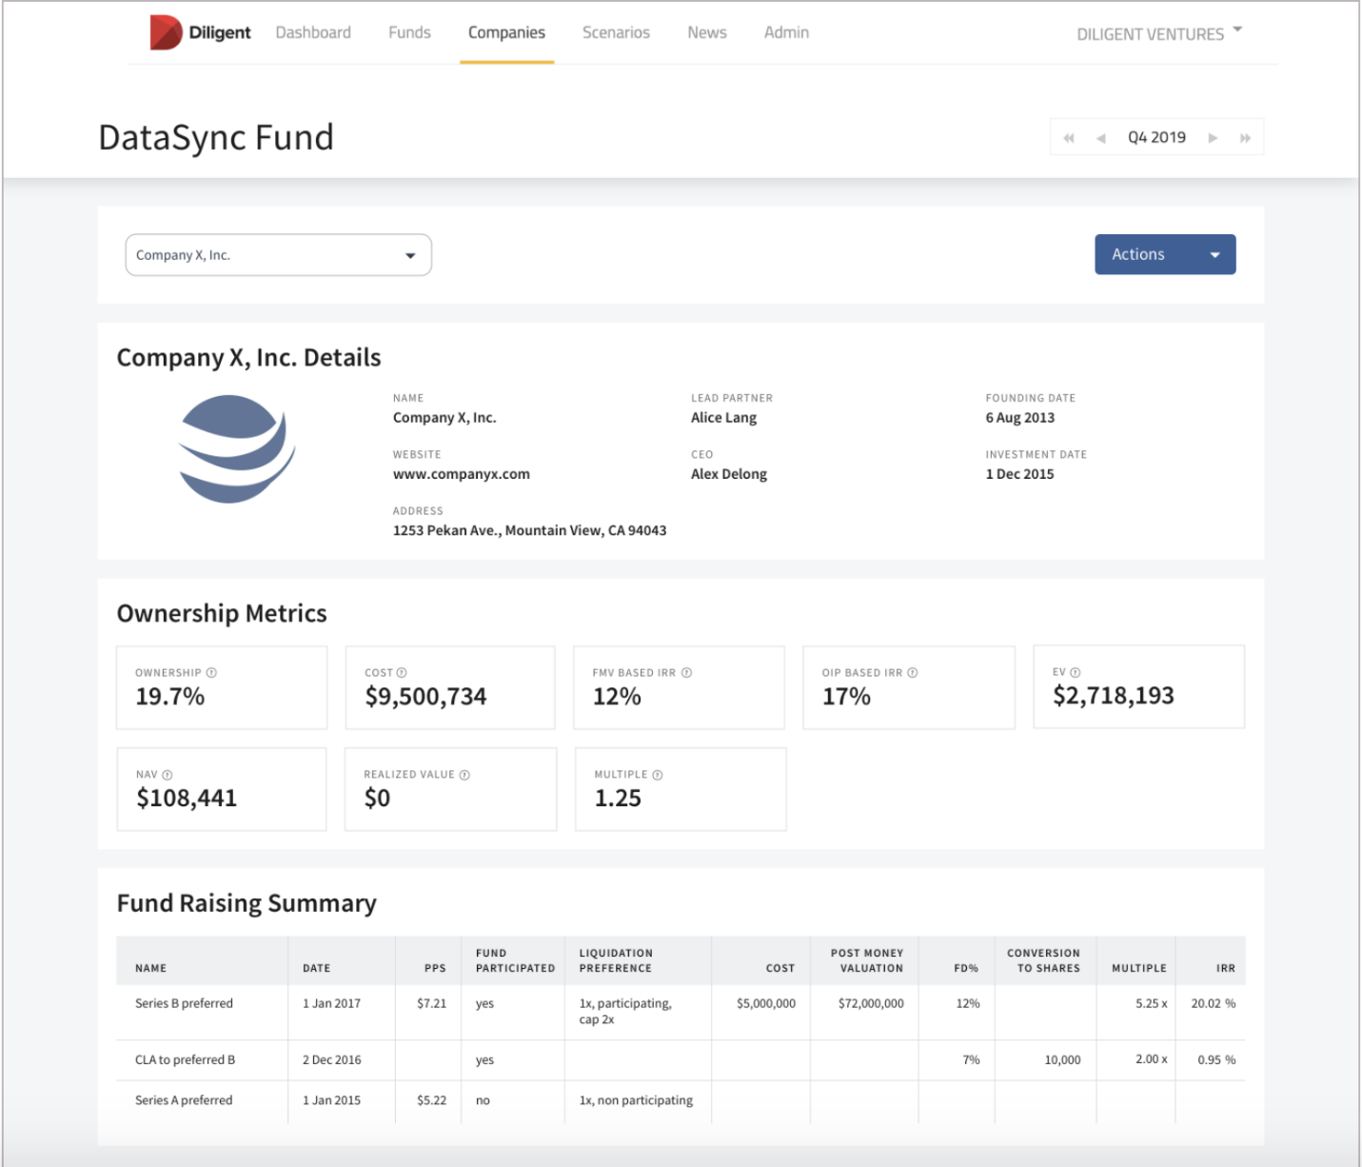
Task: Click the Liquidation Preference column header
Action: click(x=616, y=960)
